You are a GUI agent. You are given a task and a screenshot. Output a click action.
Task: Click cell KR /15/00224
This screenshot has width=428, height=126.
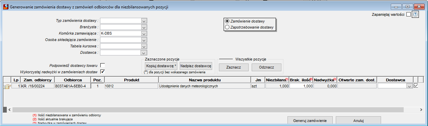(37, 86)
